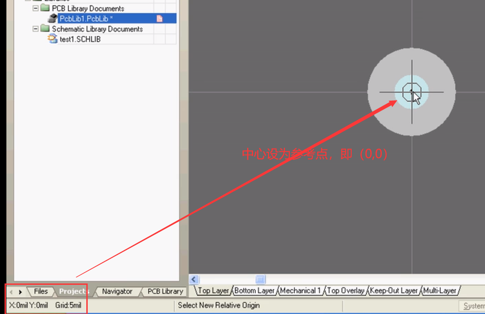Collapse the partially visible root node above PCB Library Documents
Screen dimensions: 485x314
click(28, 1)
